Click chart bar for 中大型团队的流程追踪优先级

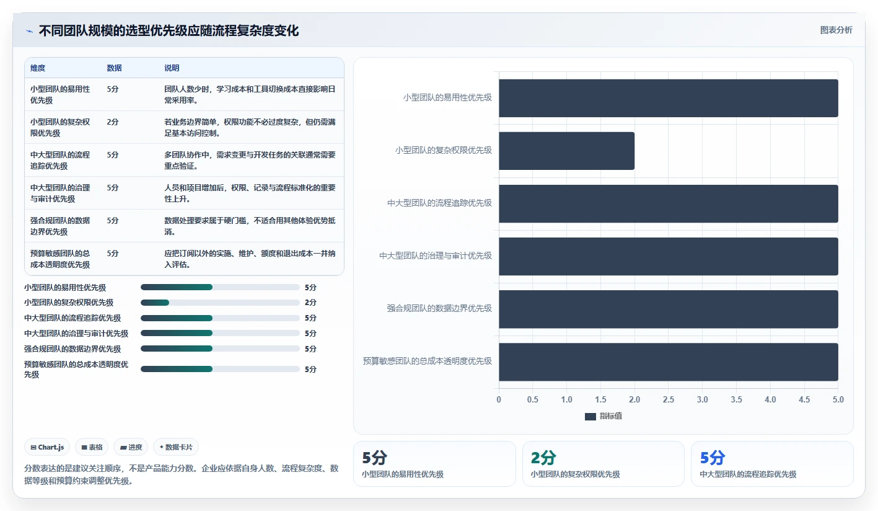point(668,203)
